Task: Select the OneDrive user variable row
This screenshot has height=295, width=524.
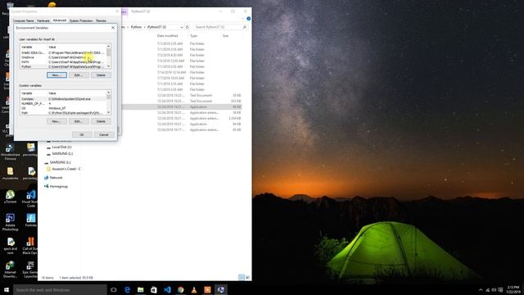Action: (63, 57)
